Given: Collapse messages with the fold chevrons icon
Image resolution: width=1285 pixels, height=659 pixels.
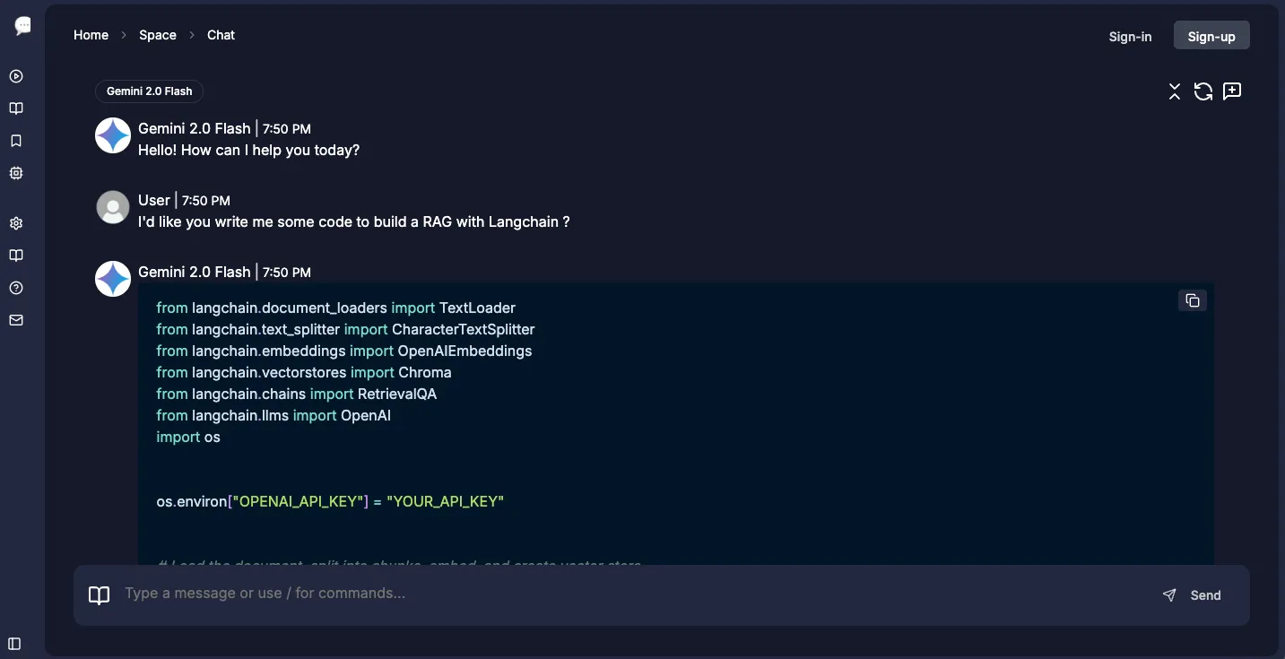Looking at the screenshot, I should pyautogui.click(x=1175, y=91).
